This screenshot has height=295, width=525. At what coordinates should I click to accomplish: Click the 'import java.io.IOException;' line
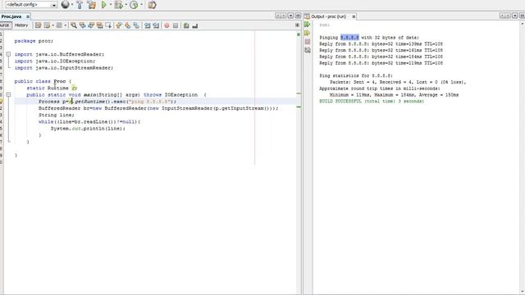55,61
